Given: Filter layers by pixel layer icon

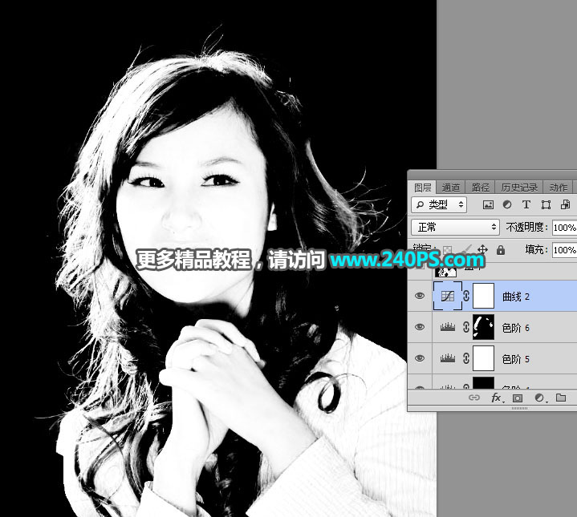Looking at the screenshot, I should (488, 204).
